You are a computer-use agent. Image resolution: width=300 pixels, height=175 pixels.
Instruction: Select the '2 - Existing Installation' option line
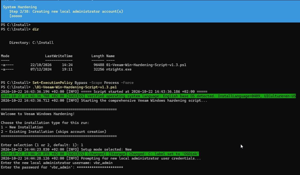pyautogui.click(x=54, y=132)
